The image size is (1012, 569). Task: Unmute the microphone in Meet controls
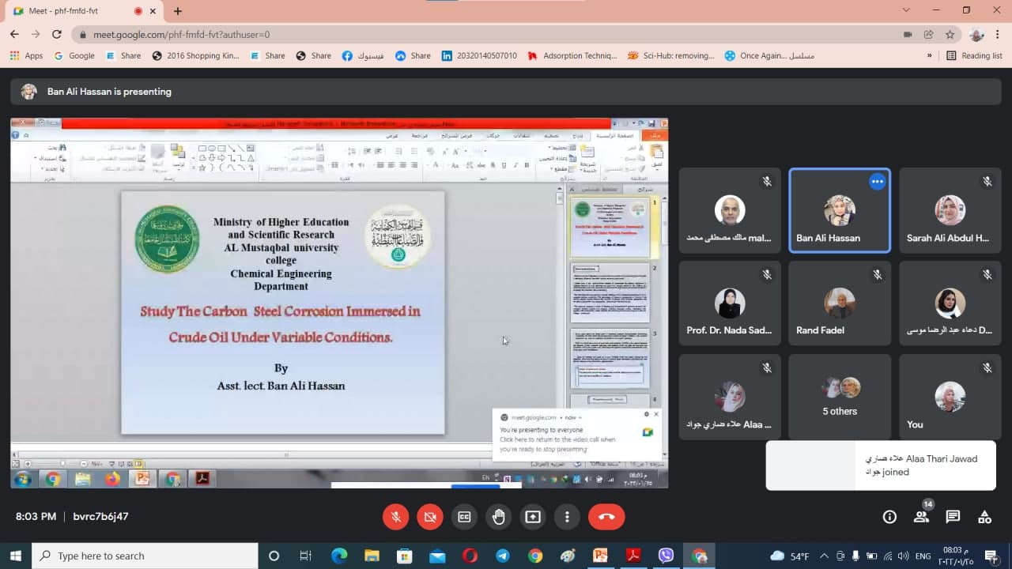coord(396,517)
